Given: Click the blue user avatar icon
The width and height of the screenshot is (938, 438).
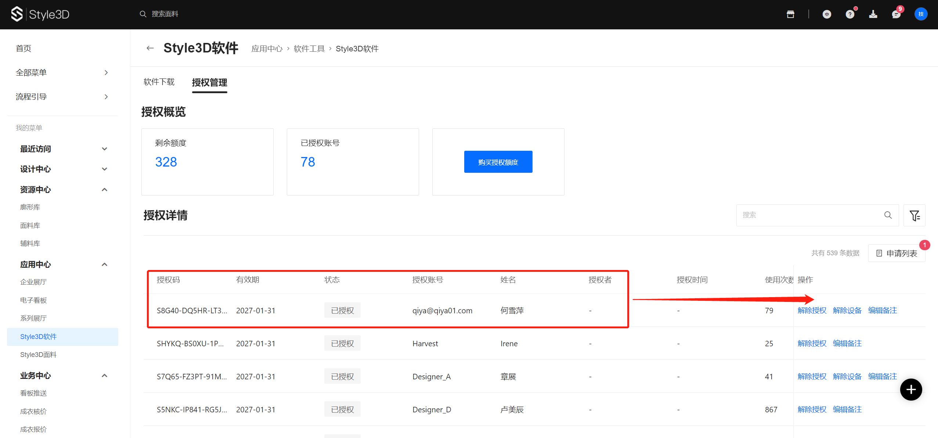Looking at the screenshot, I should click(x=921, y=14).
